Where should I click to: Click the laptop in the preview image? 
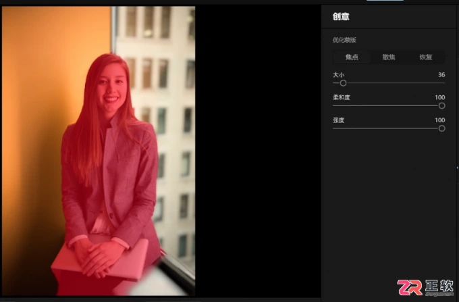100,258
